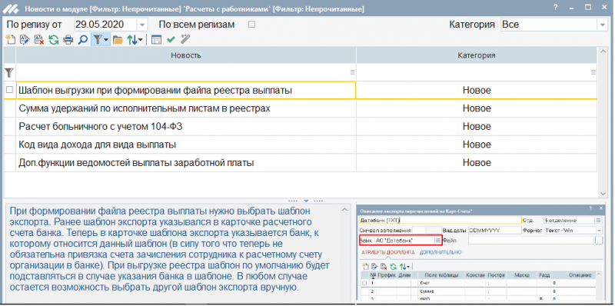Print the news list with the printer icon

(x=68, y=40)
